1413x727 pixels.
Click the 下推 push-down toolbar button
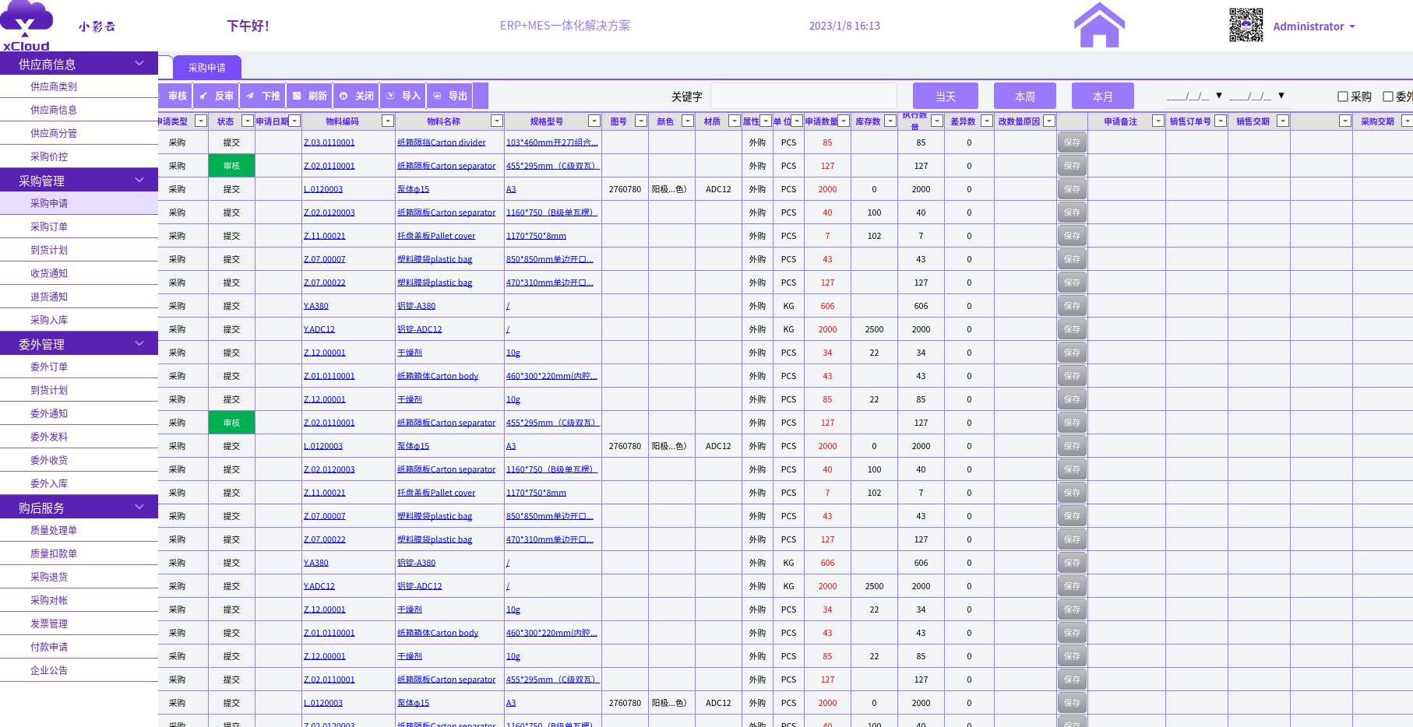point(263,96)
